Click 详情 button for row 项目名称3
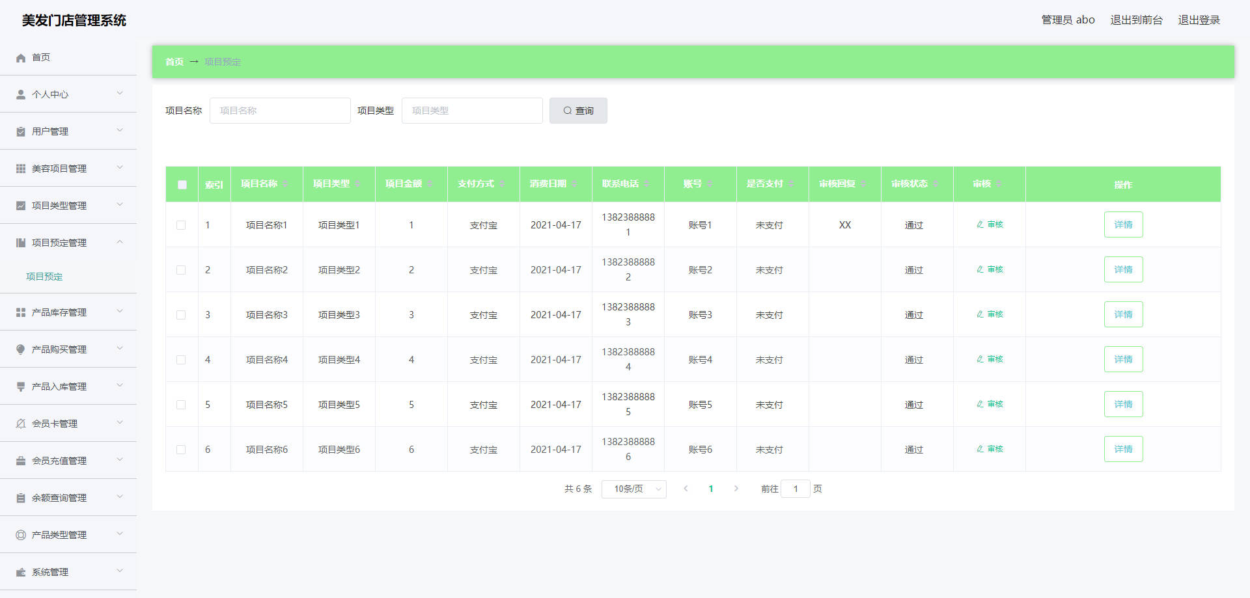 click(1123, 314)
